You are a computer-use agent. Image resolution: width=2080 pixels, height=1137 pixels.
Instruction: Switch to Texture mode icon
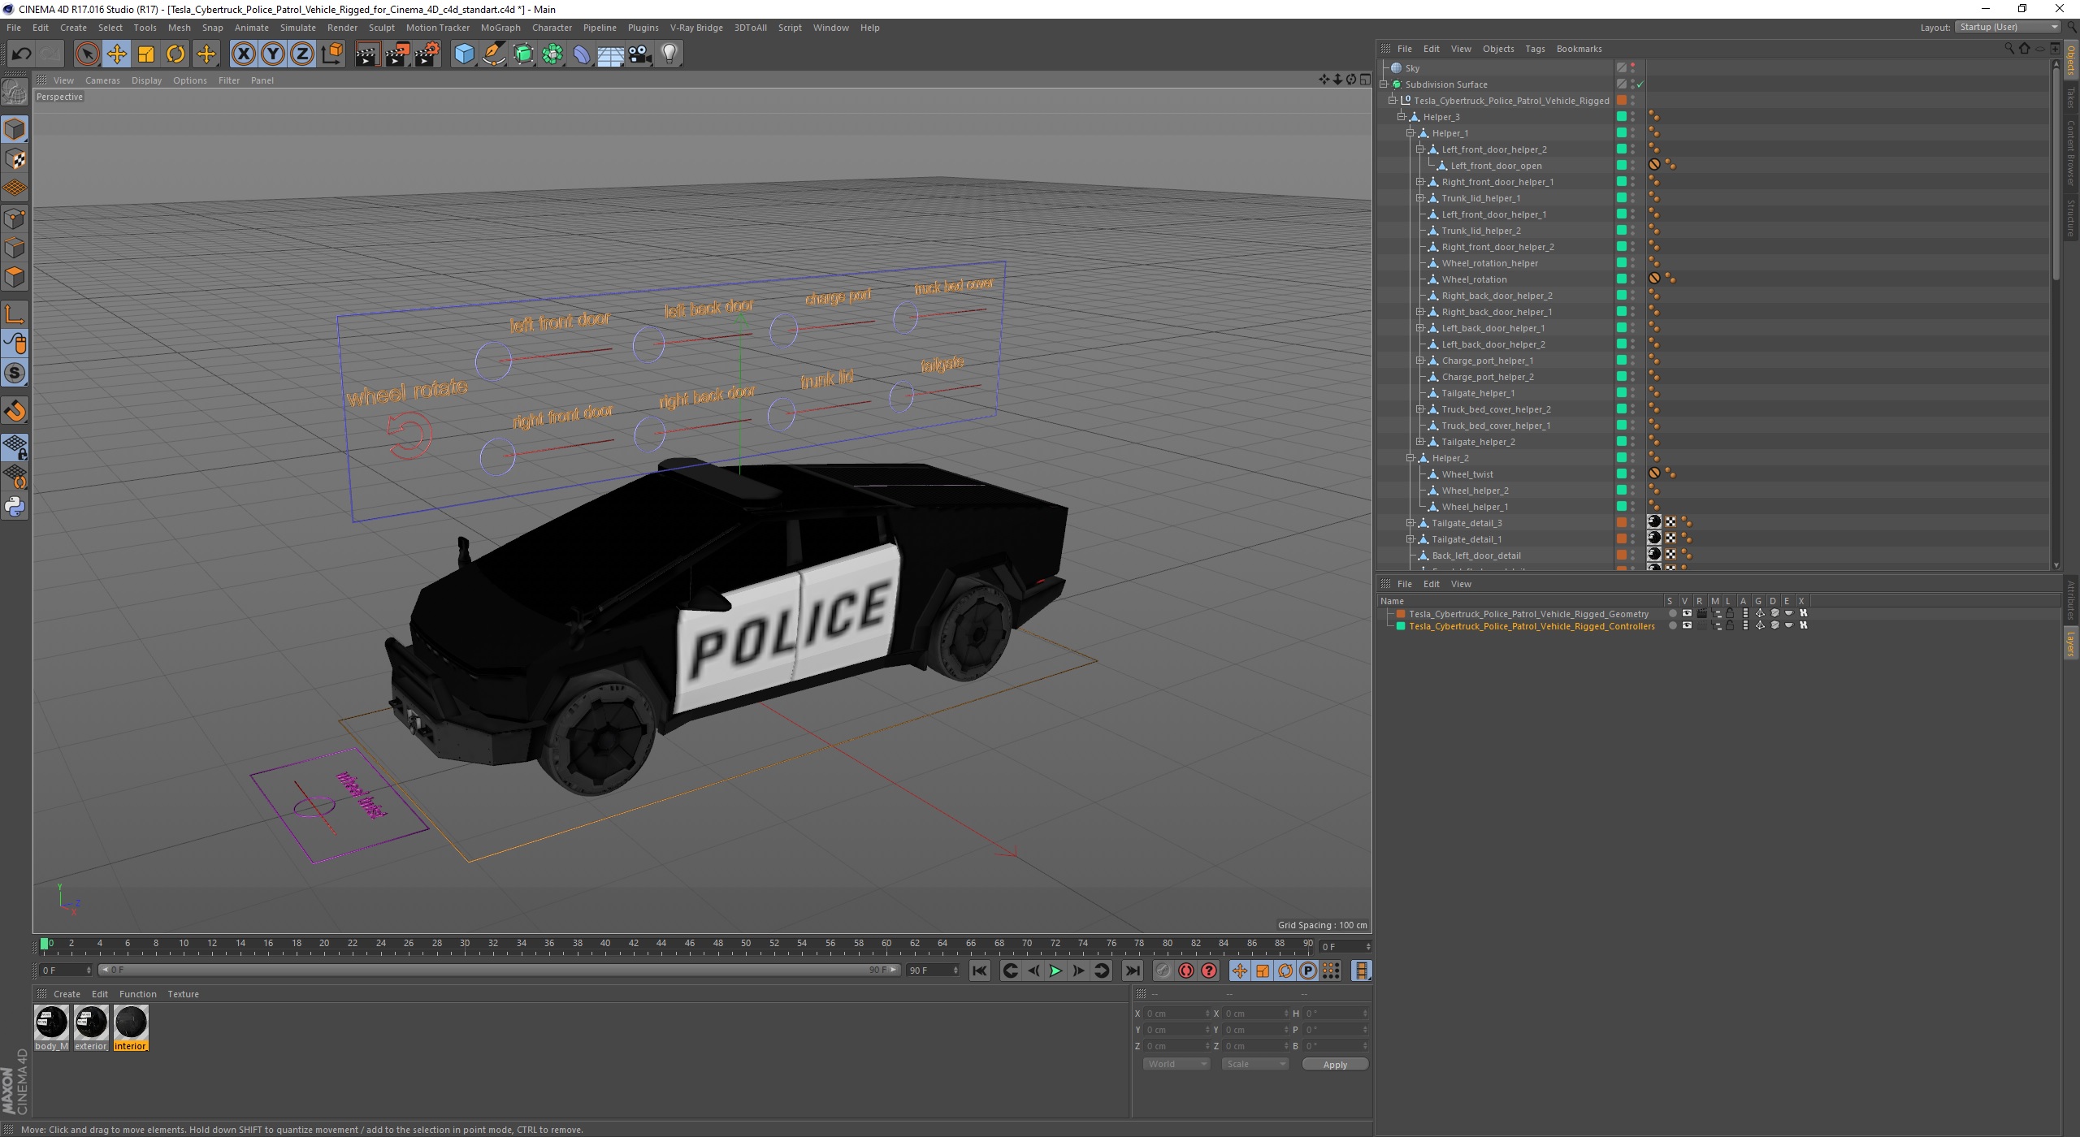(x=15, y=159)
